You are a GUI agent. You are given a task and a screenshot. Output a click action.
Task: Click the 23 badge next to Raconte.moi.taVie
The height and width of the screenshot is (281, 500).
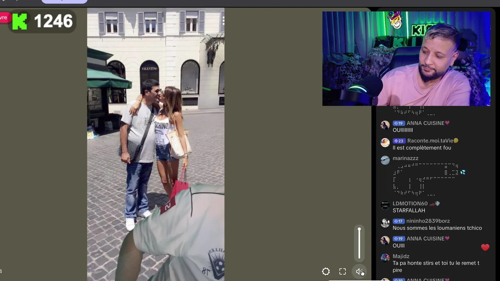(399, 141)
